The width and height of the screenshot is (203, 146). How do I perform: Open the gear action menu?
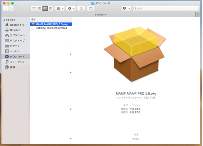point(71,9)
